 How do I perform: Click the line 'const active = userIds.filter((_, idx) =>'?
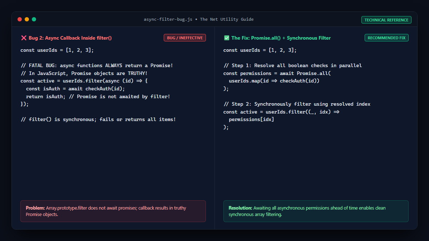tap(281, 112)
